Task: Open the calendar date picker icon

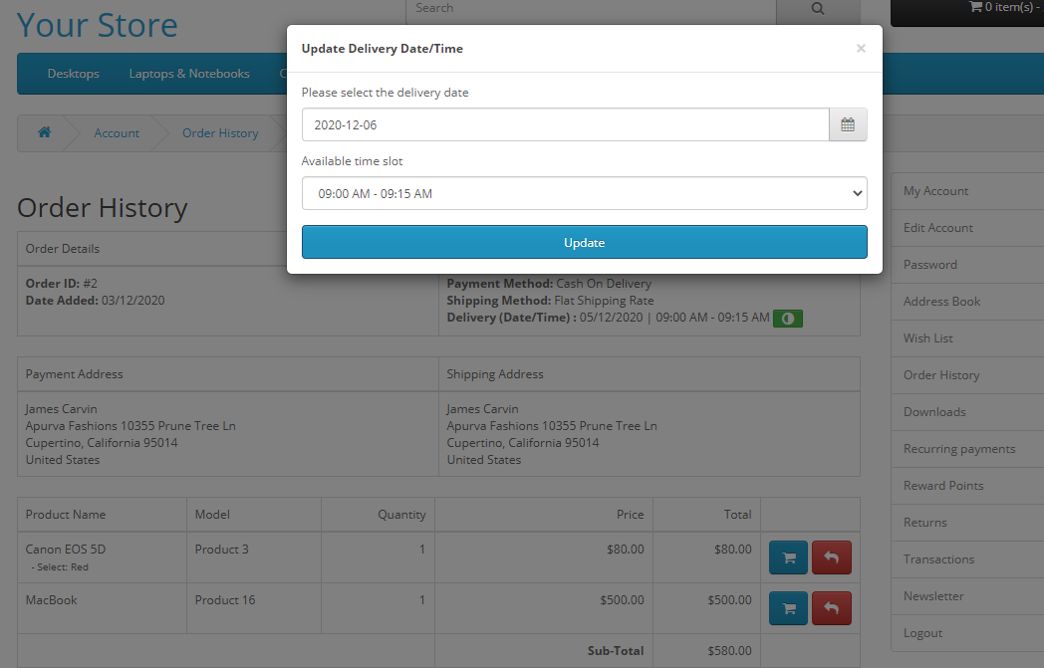Action: [x=847, y=125]
